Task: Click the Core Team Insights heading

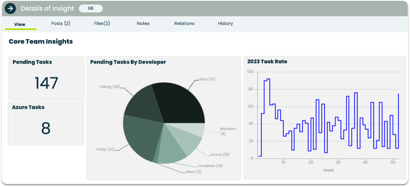Action: click(41, 42)
